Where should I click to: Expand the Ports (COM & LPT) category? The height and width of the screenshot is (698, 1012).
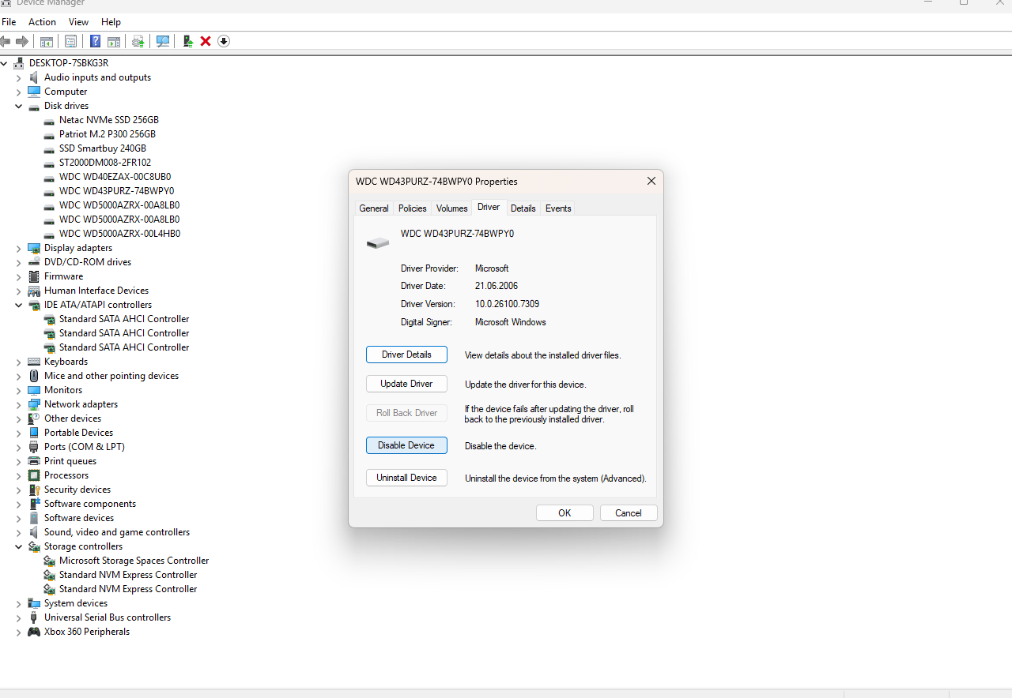coord(18,447)
